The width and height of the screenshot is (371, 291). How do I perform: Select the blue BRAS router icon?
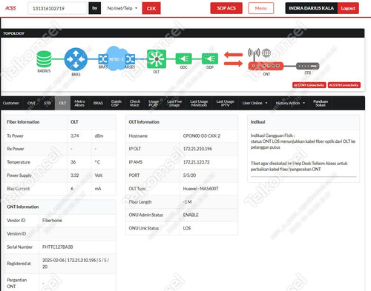pyautogui.click(x=76, y=59)
